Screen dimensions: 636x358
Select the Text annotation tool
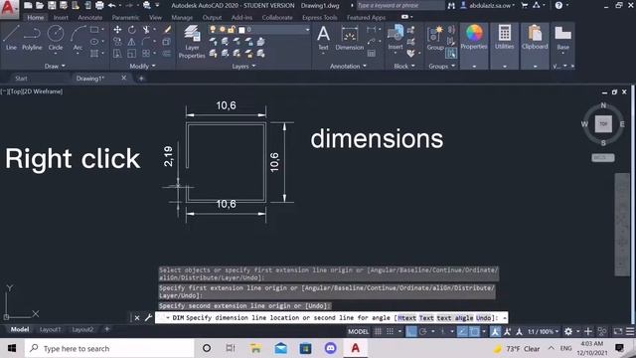[x=323, y=38]
